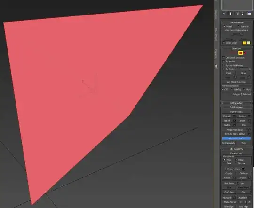Select Model radio button
Screen dimensions: 254x208
(x=224, y=26)
